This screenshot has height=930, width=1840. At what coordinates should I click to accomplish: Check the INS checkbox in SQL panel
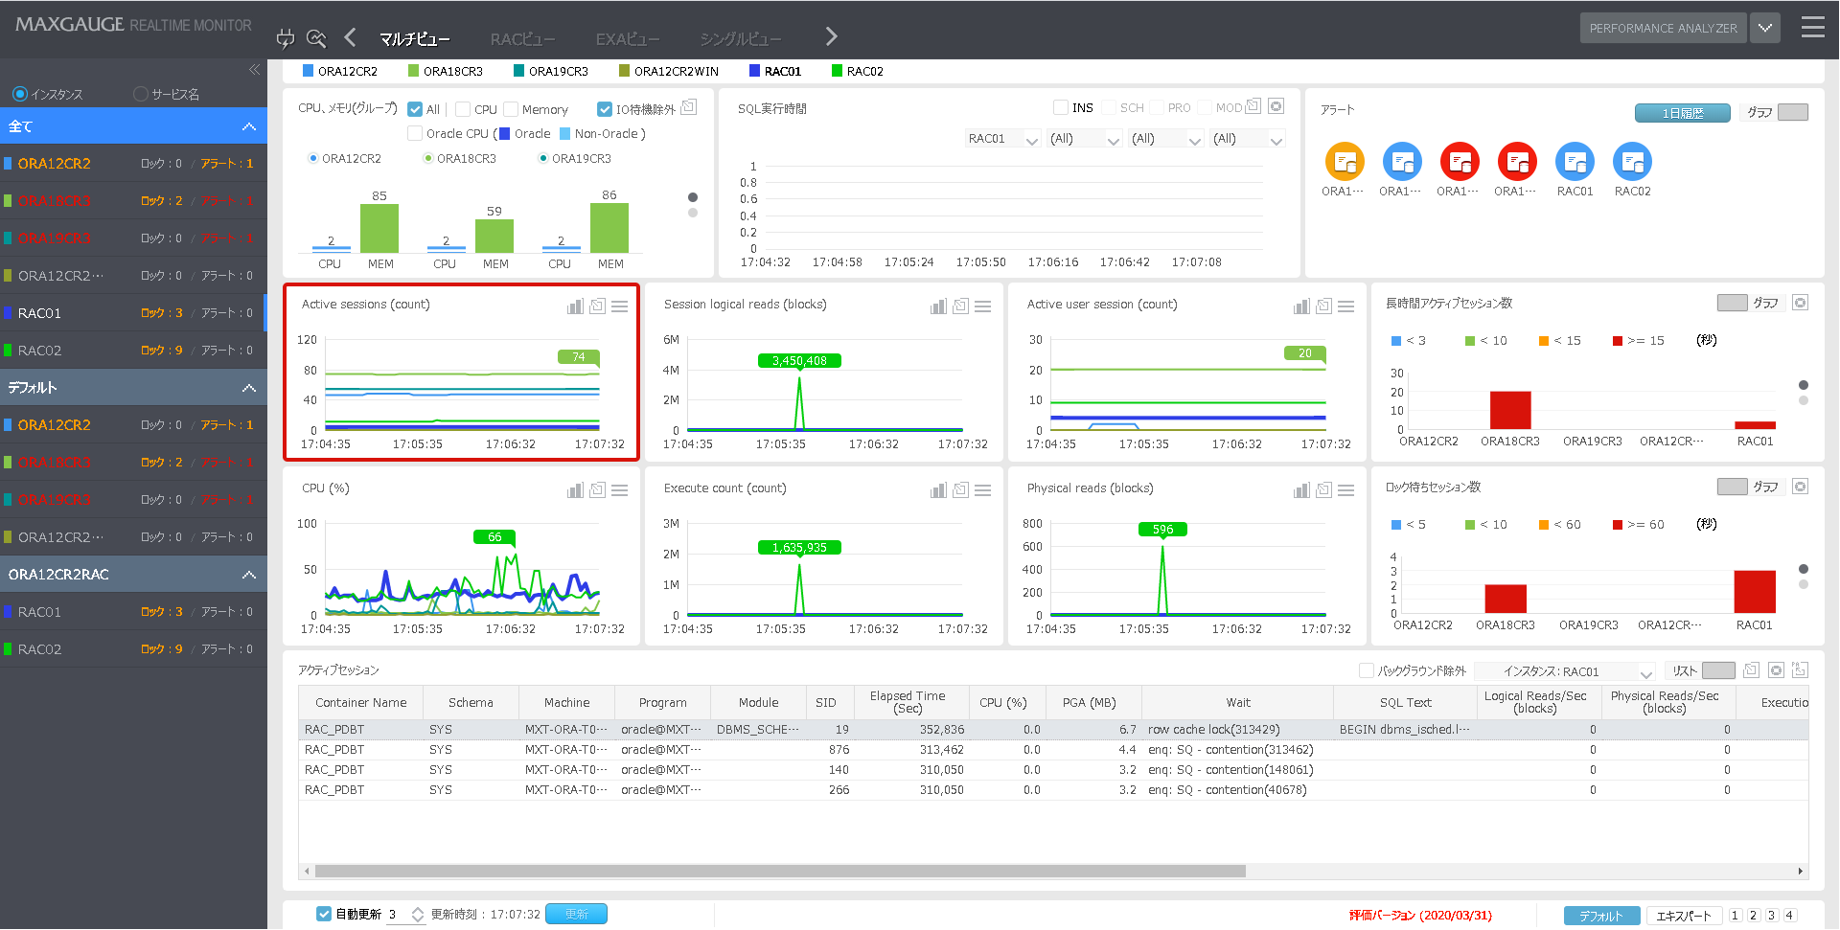pyautogui.click(x=1061, y=107)
